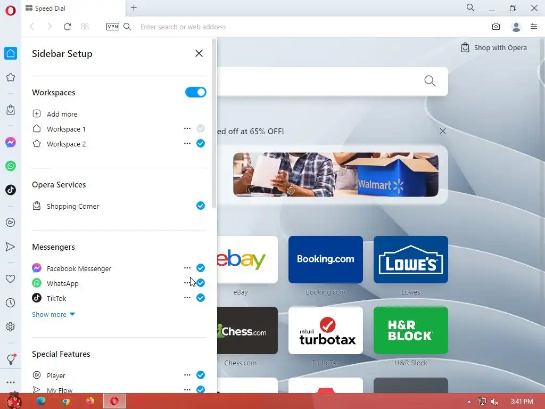Open Facebook Messenger in the left sidebar

(x=11, y=142)
